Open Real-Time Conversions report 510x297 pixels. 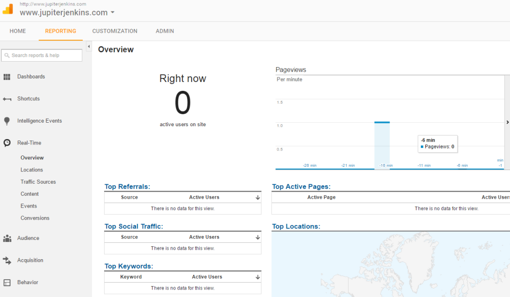(35, 218)
